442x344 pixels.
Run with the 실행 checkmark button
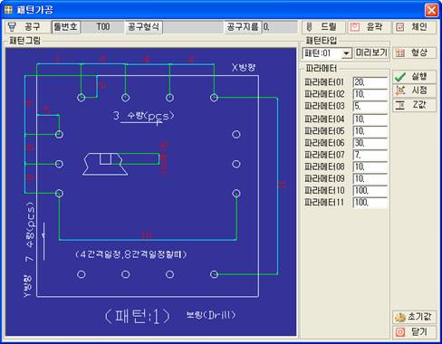[414, 77]
